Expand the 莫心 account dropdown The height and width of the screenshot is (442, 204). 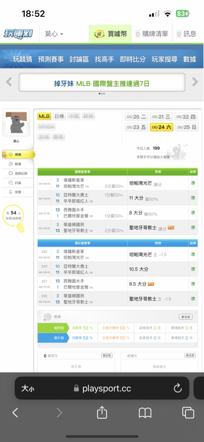[54, 34]
